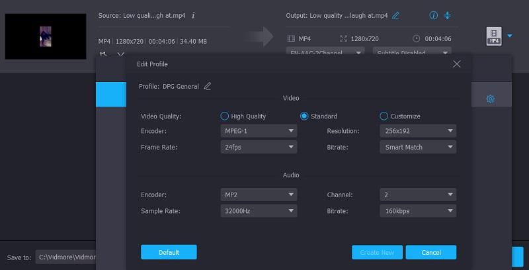Select Standard video quality option
529x270 pixels.
305,116
